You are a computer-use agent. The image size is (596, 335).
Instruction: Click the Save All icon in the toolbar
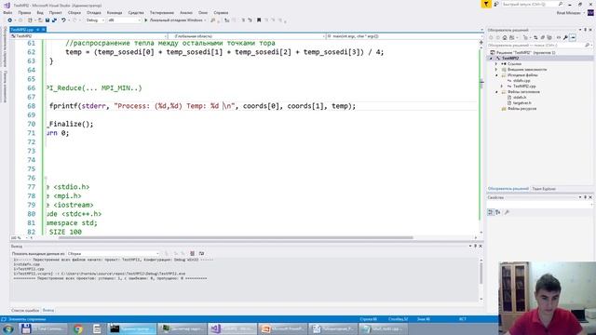(x=54, y=20)
